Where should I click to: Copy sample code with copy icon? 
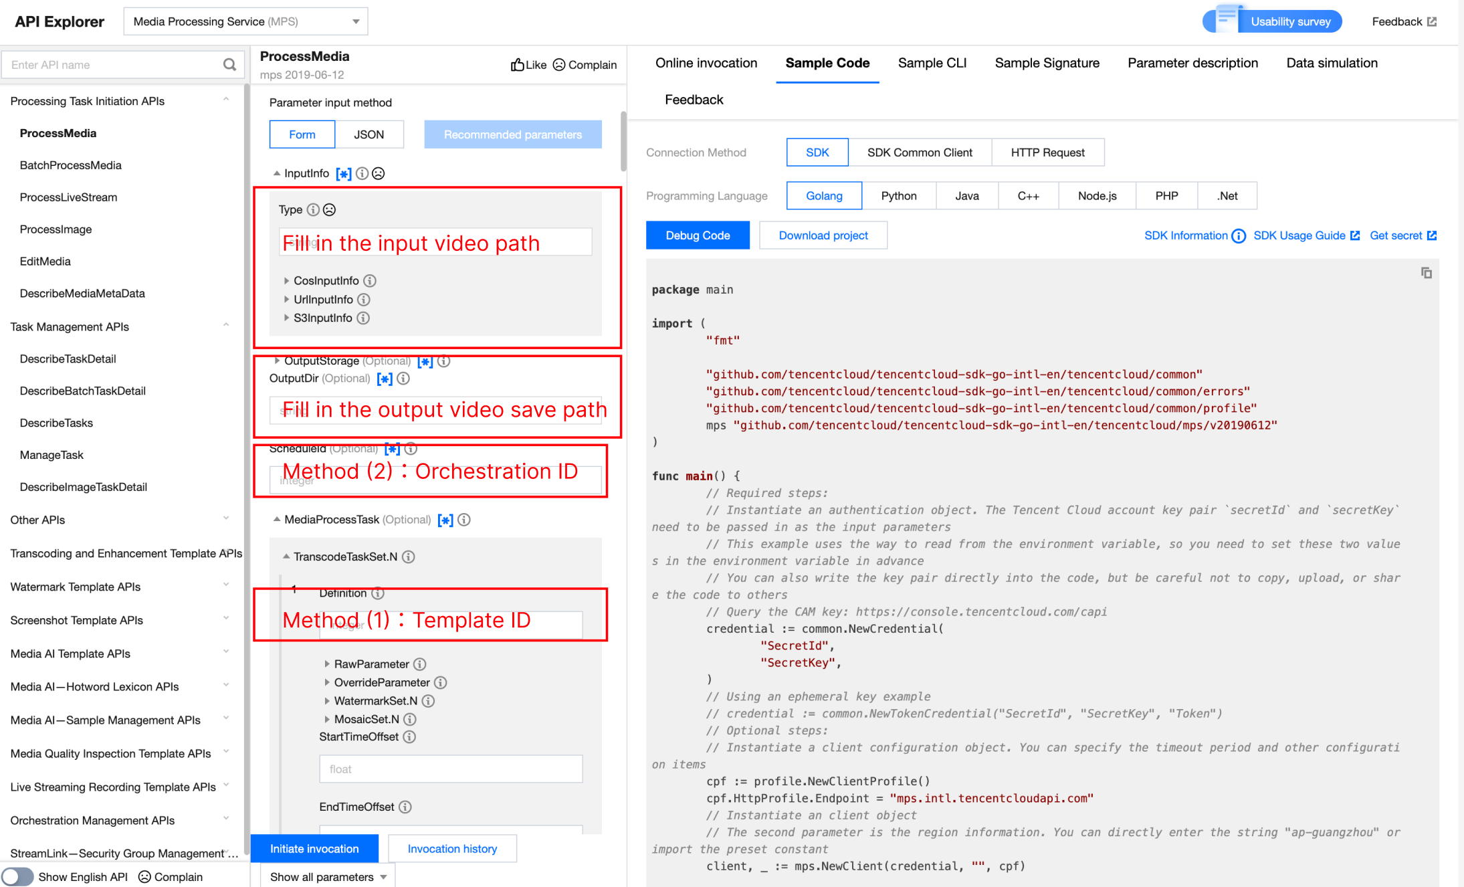pos(1426,273)
